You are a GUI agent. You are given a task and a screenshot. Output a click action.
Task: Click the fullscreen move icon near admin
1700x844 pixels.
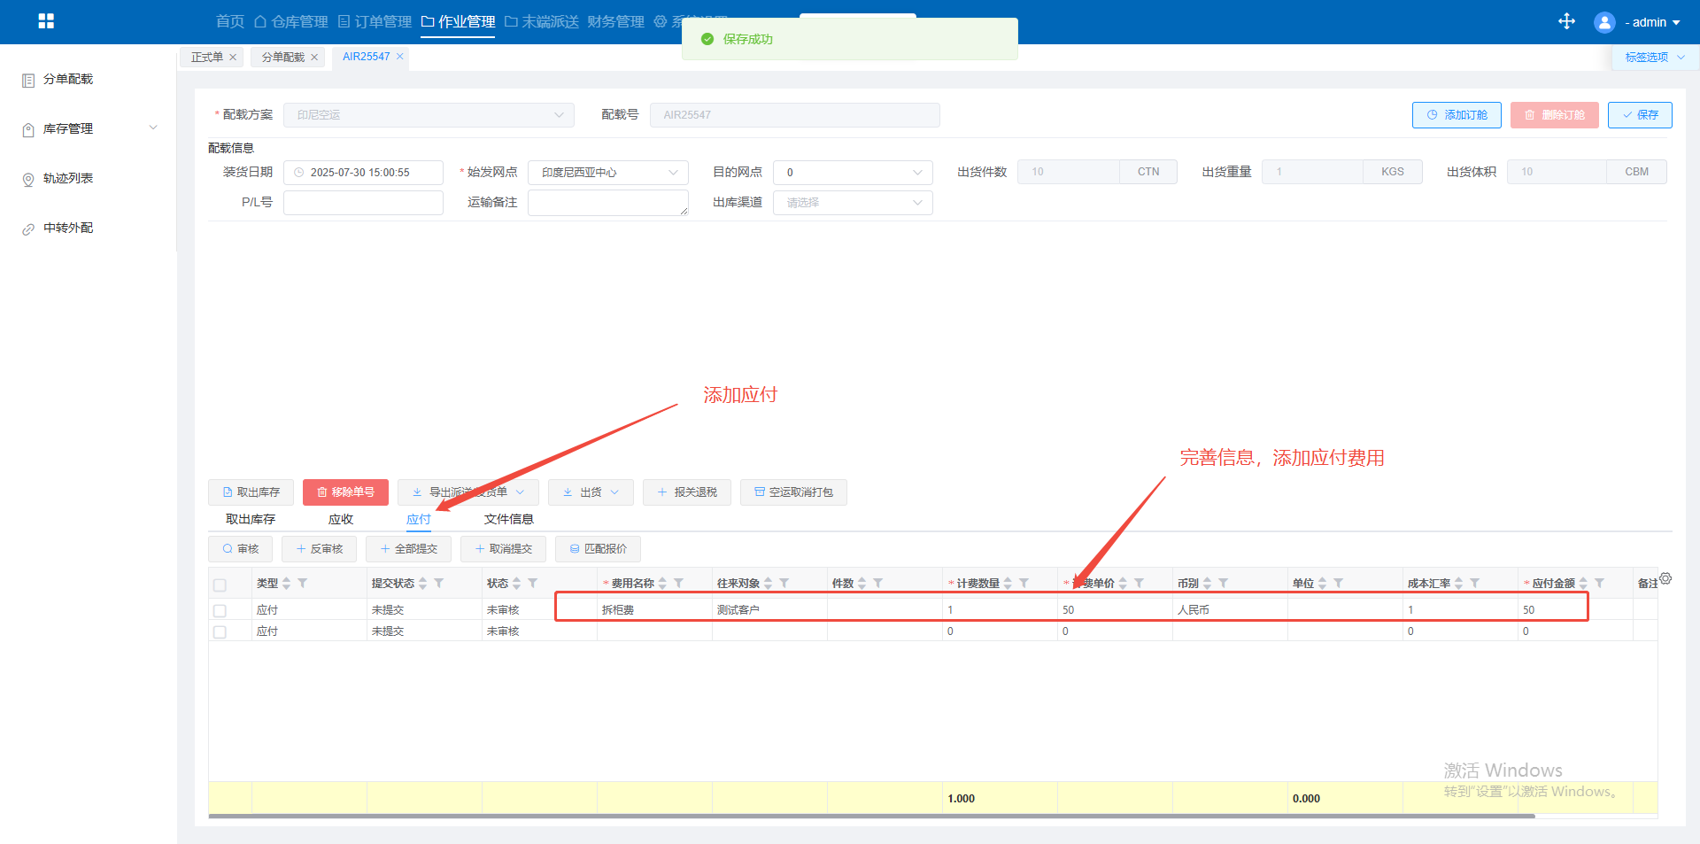click(x=1566, y=21)
